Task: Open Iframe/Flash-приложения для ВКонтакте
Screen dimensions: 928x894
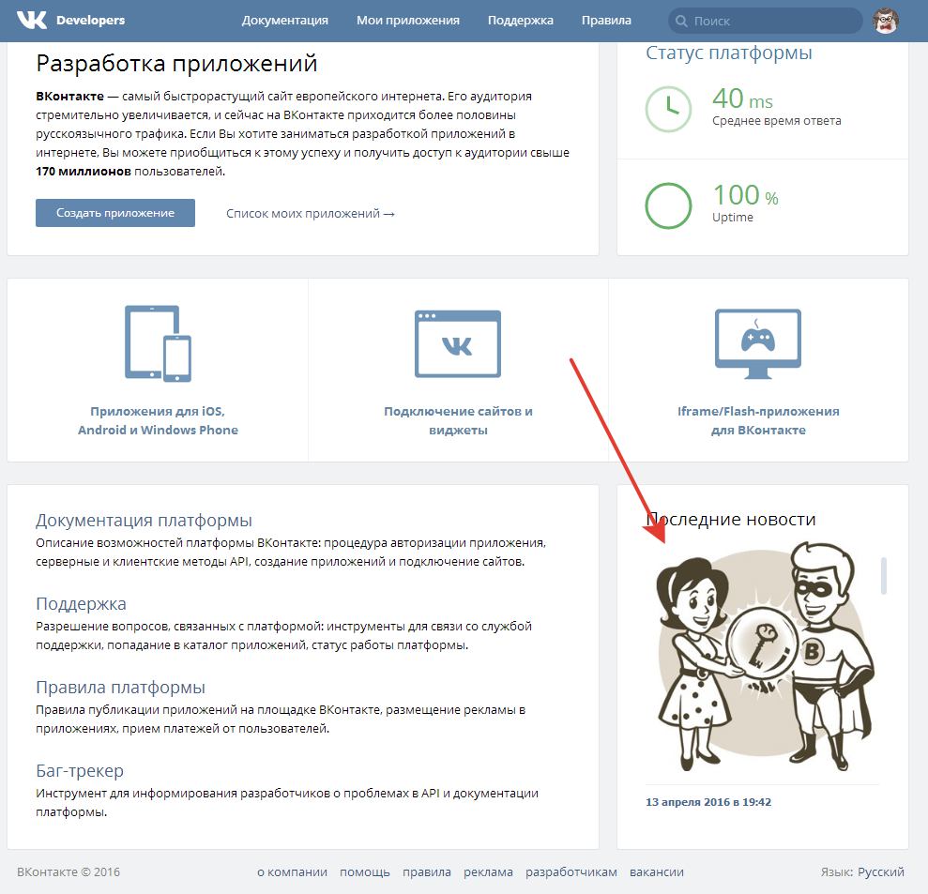Action: (758, 420)
